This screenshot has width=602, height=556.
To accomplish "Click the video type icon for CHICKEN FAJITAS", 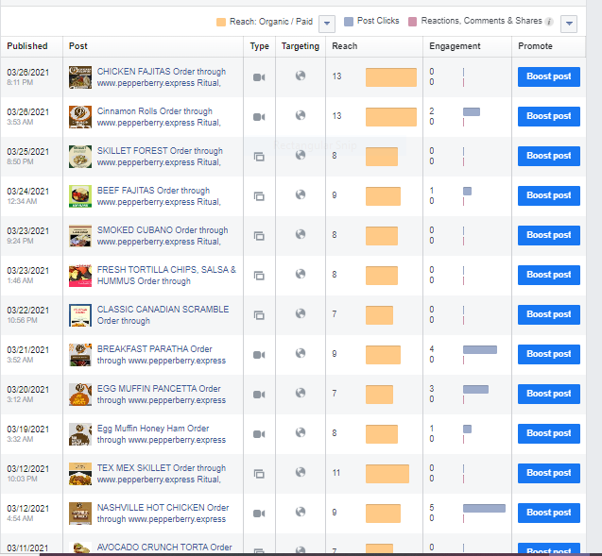I will click(259, 77).
